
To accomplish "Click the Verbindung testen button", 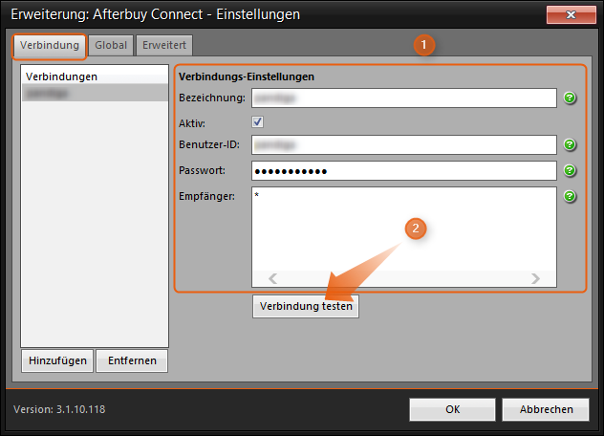I will (306, 306).
